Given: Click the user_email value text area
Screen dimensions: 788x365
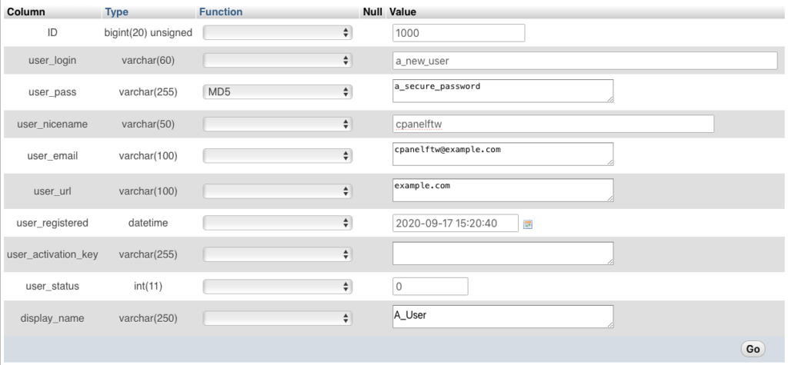Looking at the screenshot, I should [502, 154].
